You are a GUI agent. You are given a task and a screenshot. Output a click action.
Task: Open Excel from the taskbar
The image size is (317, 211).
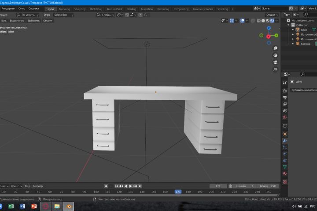point(11,206)
